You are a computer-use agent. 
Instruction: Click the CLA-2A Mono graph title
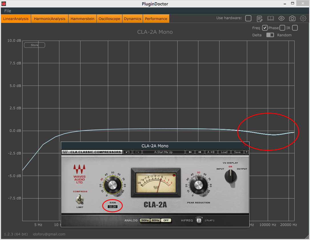pos(155,32)
